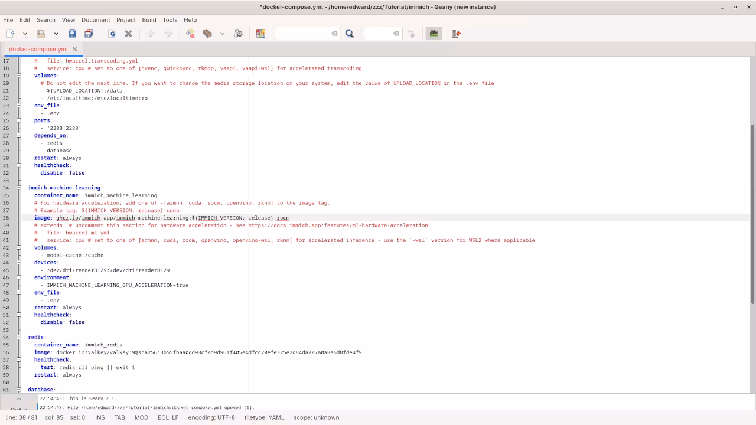This screenshot has height=425, width=756.
Task: Open the Build menu
Action: tap(149, 19)
